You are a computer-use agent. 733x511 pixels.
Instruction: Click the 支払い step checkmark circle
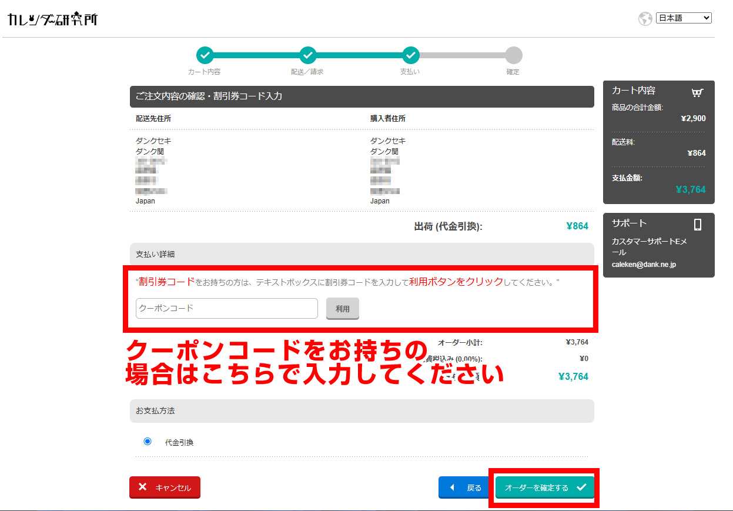(x=410, y=55)
